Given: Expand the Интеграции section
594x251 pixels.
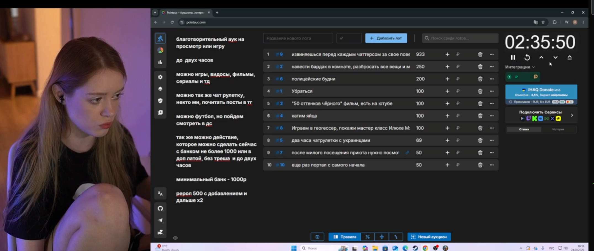Looking at the screenshot, I should (x=520, y=67).
